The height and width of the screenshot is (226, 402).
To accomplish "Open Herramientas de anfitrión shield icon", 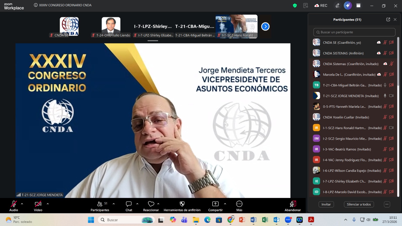I will 182,204.
